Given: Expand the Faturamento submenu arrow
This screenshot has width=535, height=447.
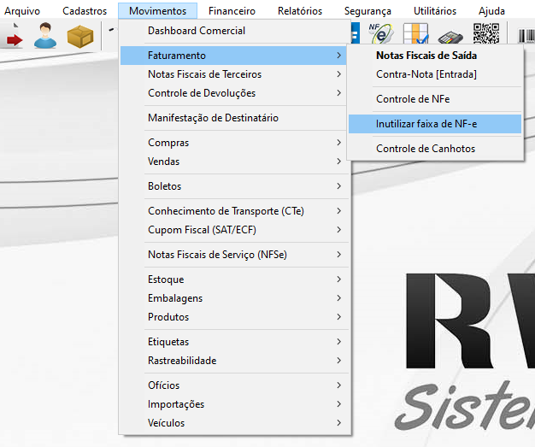Looking at the screenshot, I should (x=338, y=56).
